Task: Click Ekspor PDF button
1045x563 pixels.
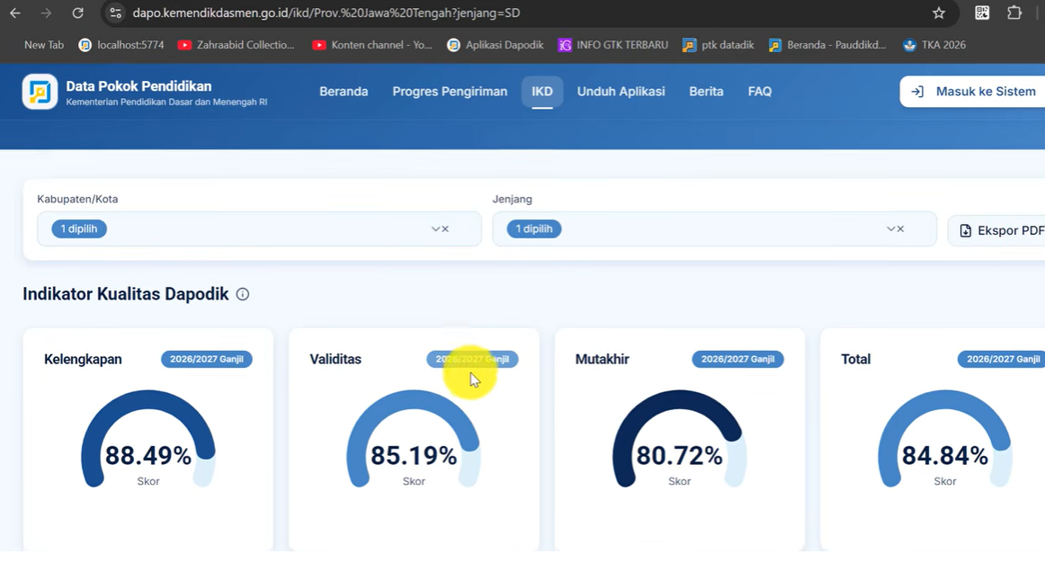Action: (x=996, y=230)
